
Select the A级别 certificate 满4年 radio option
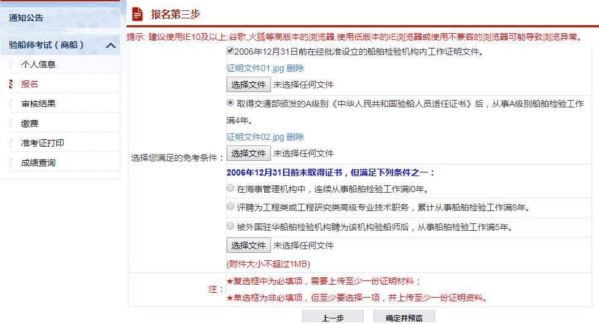pyautogui.click(x=230, y=103)
